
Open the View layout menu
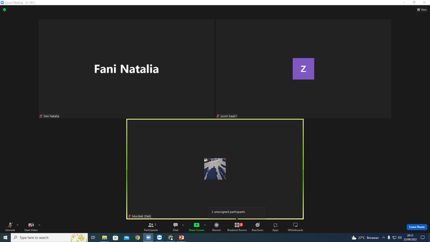coord(422,9)
